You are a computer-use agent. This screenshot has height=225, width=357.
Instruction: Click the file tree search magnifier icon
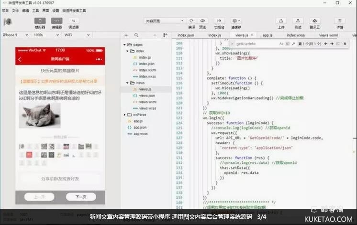click(136, 35)
